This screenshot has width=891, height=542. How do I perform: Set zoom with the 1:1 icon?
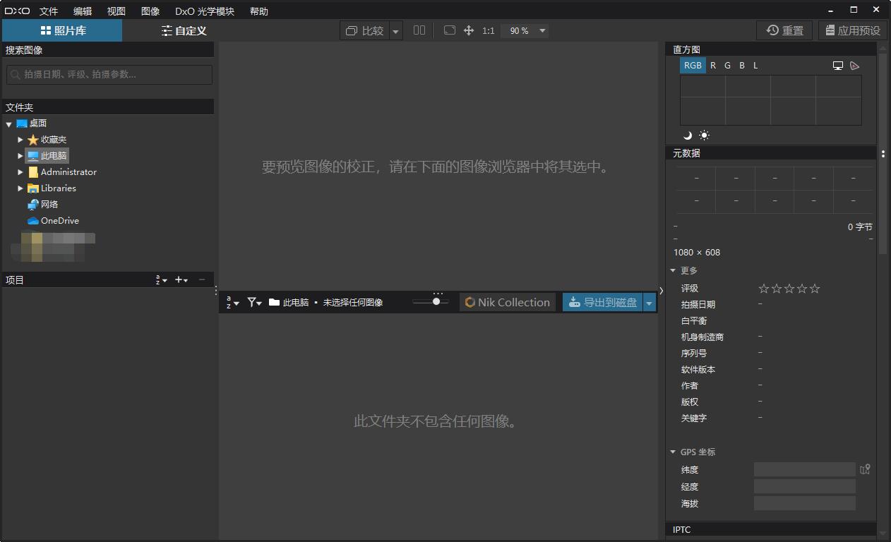point(488,30)
